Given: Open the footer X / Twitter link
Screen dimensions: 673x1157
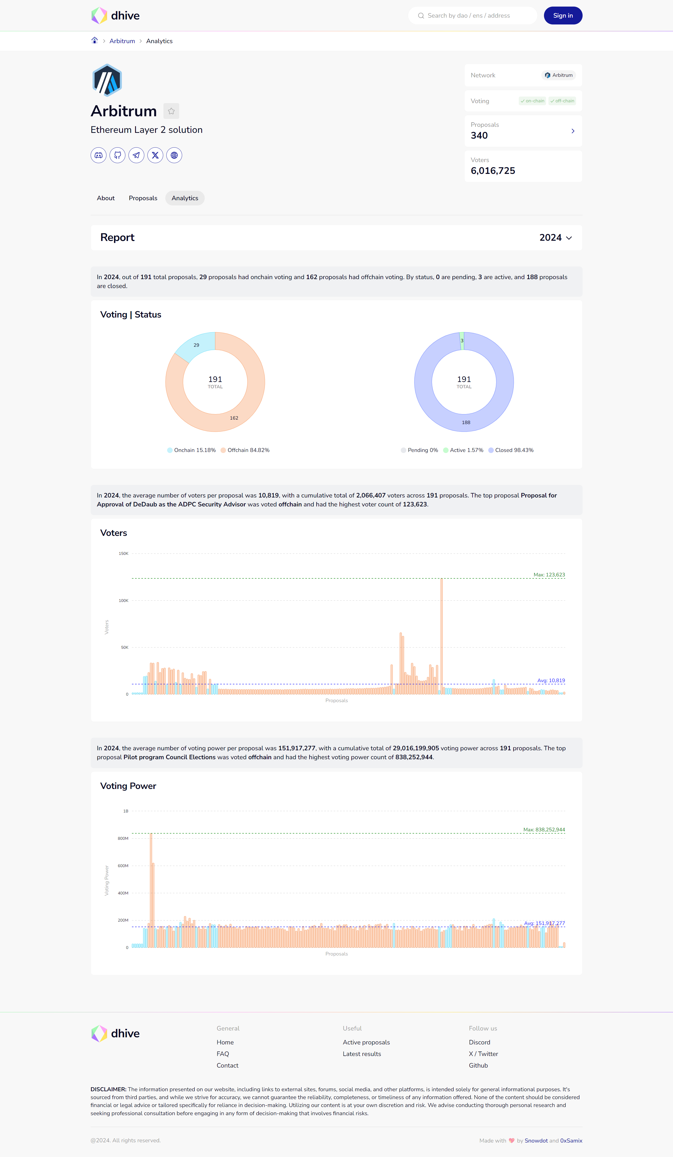Looking at the screenshot, I should [x=484, y=1054].
